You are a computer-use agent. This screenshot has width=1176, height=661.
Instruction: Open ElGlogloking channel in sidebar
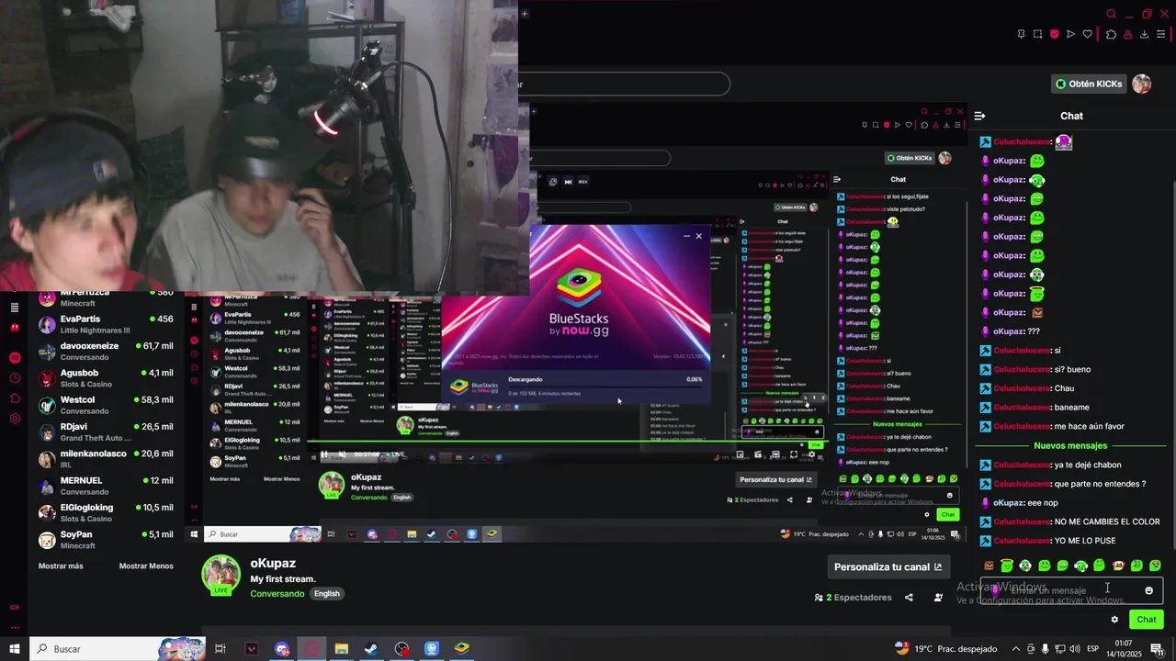point(106,512)
